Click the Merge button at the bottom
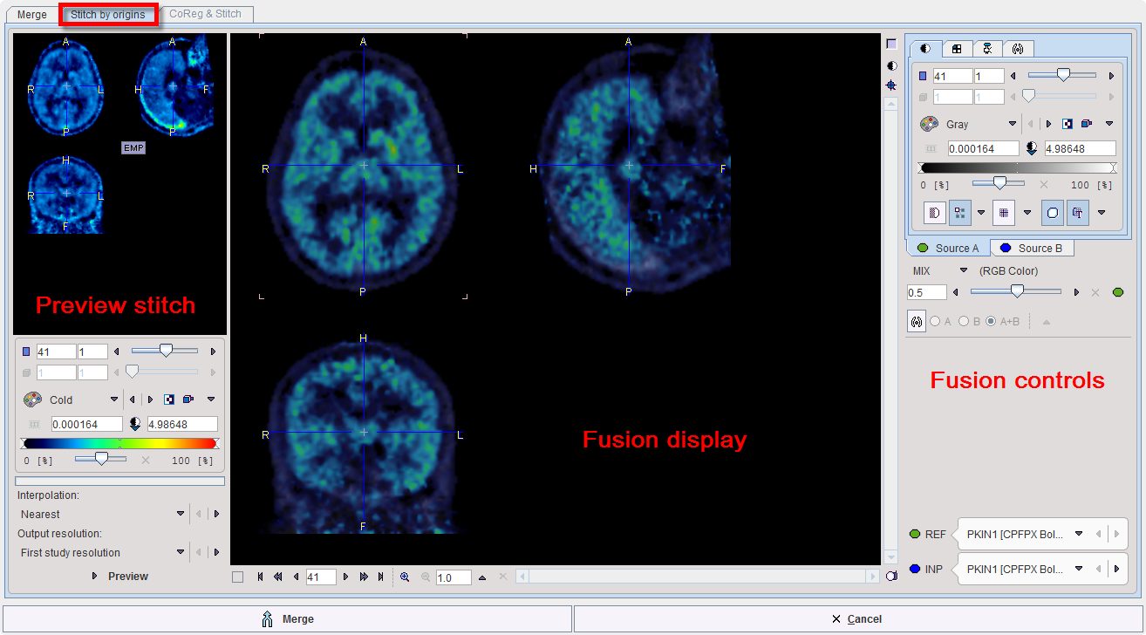The image size is (1146, 635). (287, 619)
